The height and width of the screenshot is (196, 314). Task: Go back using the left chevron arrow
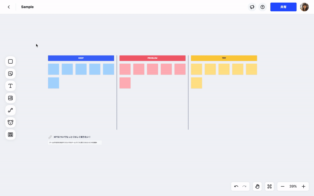(8, 7)
